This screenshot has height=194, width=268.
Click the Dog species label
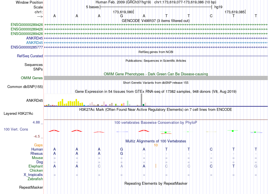point(39,162)
